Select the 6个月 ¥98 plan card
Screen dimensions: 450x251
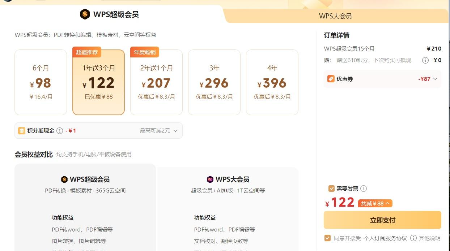point(41,82)
